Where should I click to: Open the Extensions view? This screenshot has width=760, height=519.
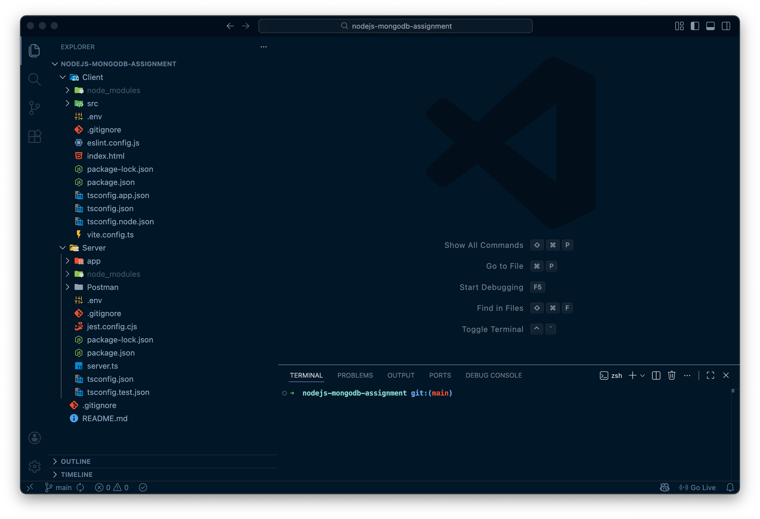pyautogui.click(x=34, y=136)
